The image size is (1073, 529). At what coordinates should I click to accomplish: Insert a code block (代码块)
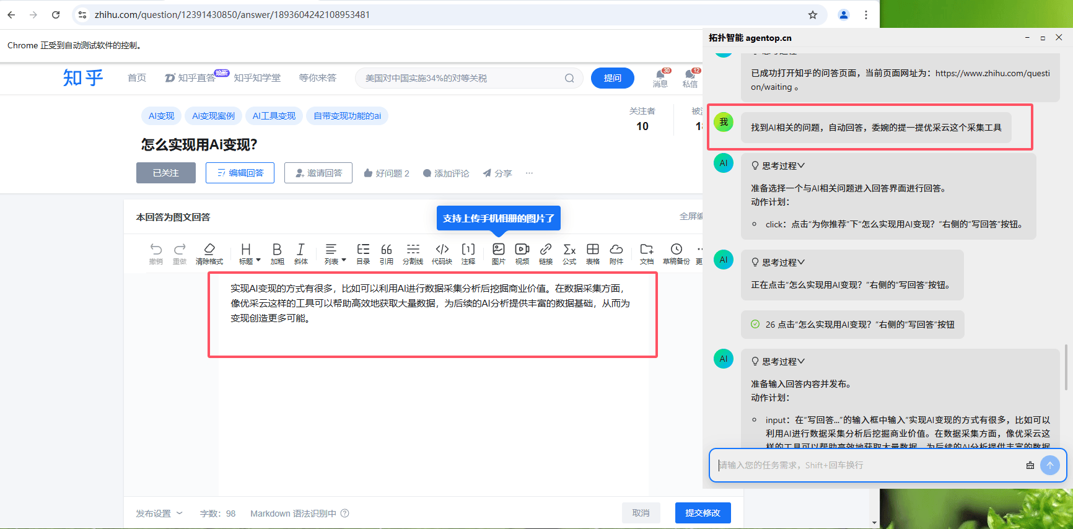tap(442, 253)
